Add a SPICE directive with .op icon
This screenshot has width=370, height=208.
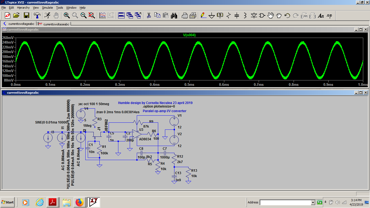click(x=329, y=15)
